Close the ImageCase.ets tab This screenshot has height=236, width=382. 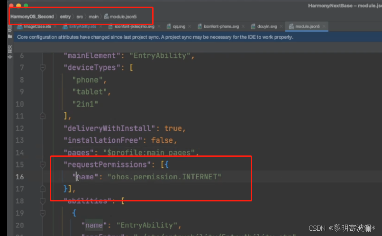click(x=55, y=27)
